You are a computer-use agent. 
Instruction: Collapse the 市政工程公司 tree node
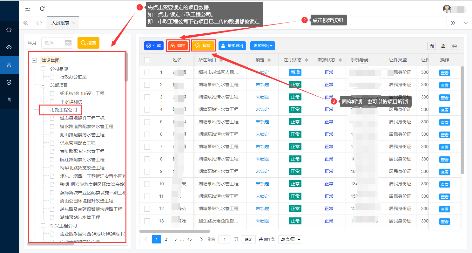point(43,110)
